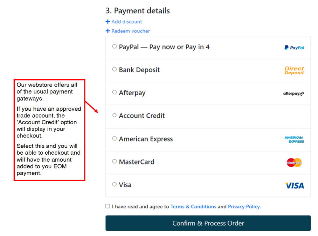Select the PayPal payment radio button
The image size is (318, 236).
click(x=115, y=46)
